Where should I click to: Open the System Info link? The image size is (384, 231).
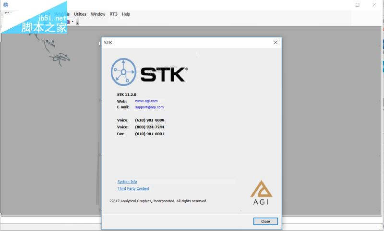tap(127, 182)
